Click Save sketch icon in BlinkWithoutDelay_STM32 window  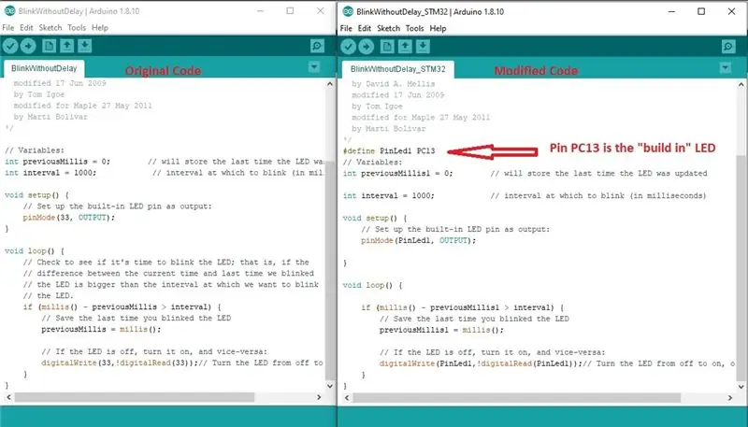click(x=424, y=46)
